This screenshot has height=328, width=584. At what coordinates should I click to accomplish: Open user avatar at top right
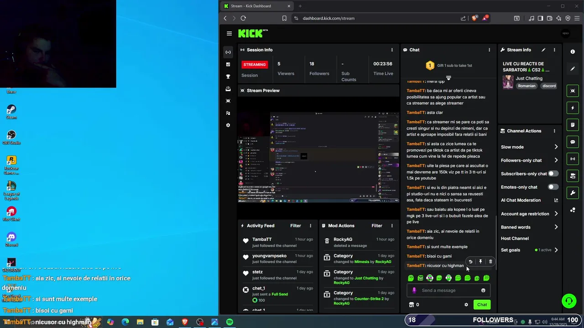[566, 33]
